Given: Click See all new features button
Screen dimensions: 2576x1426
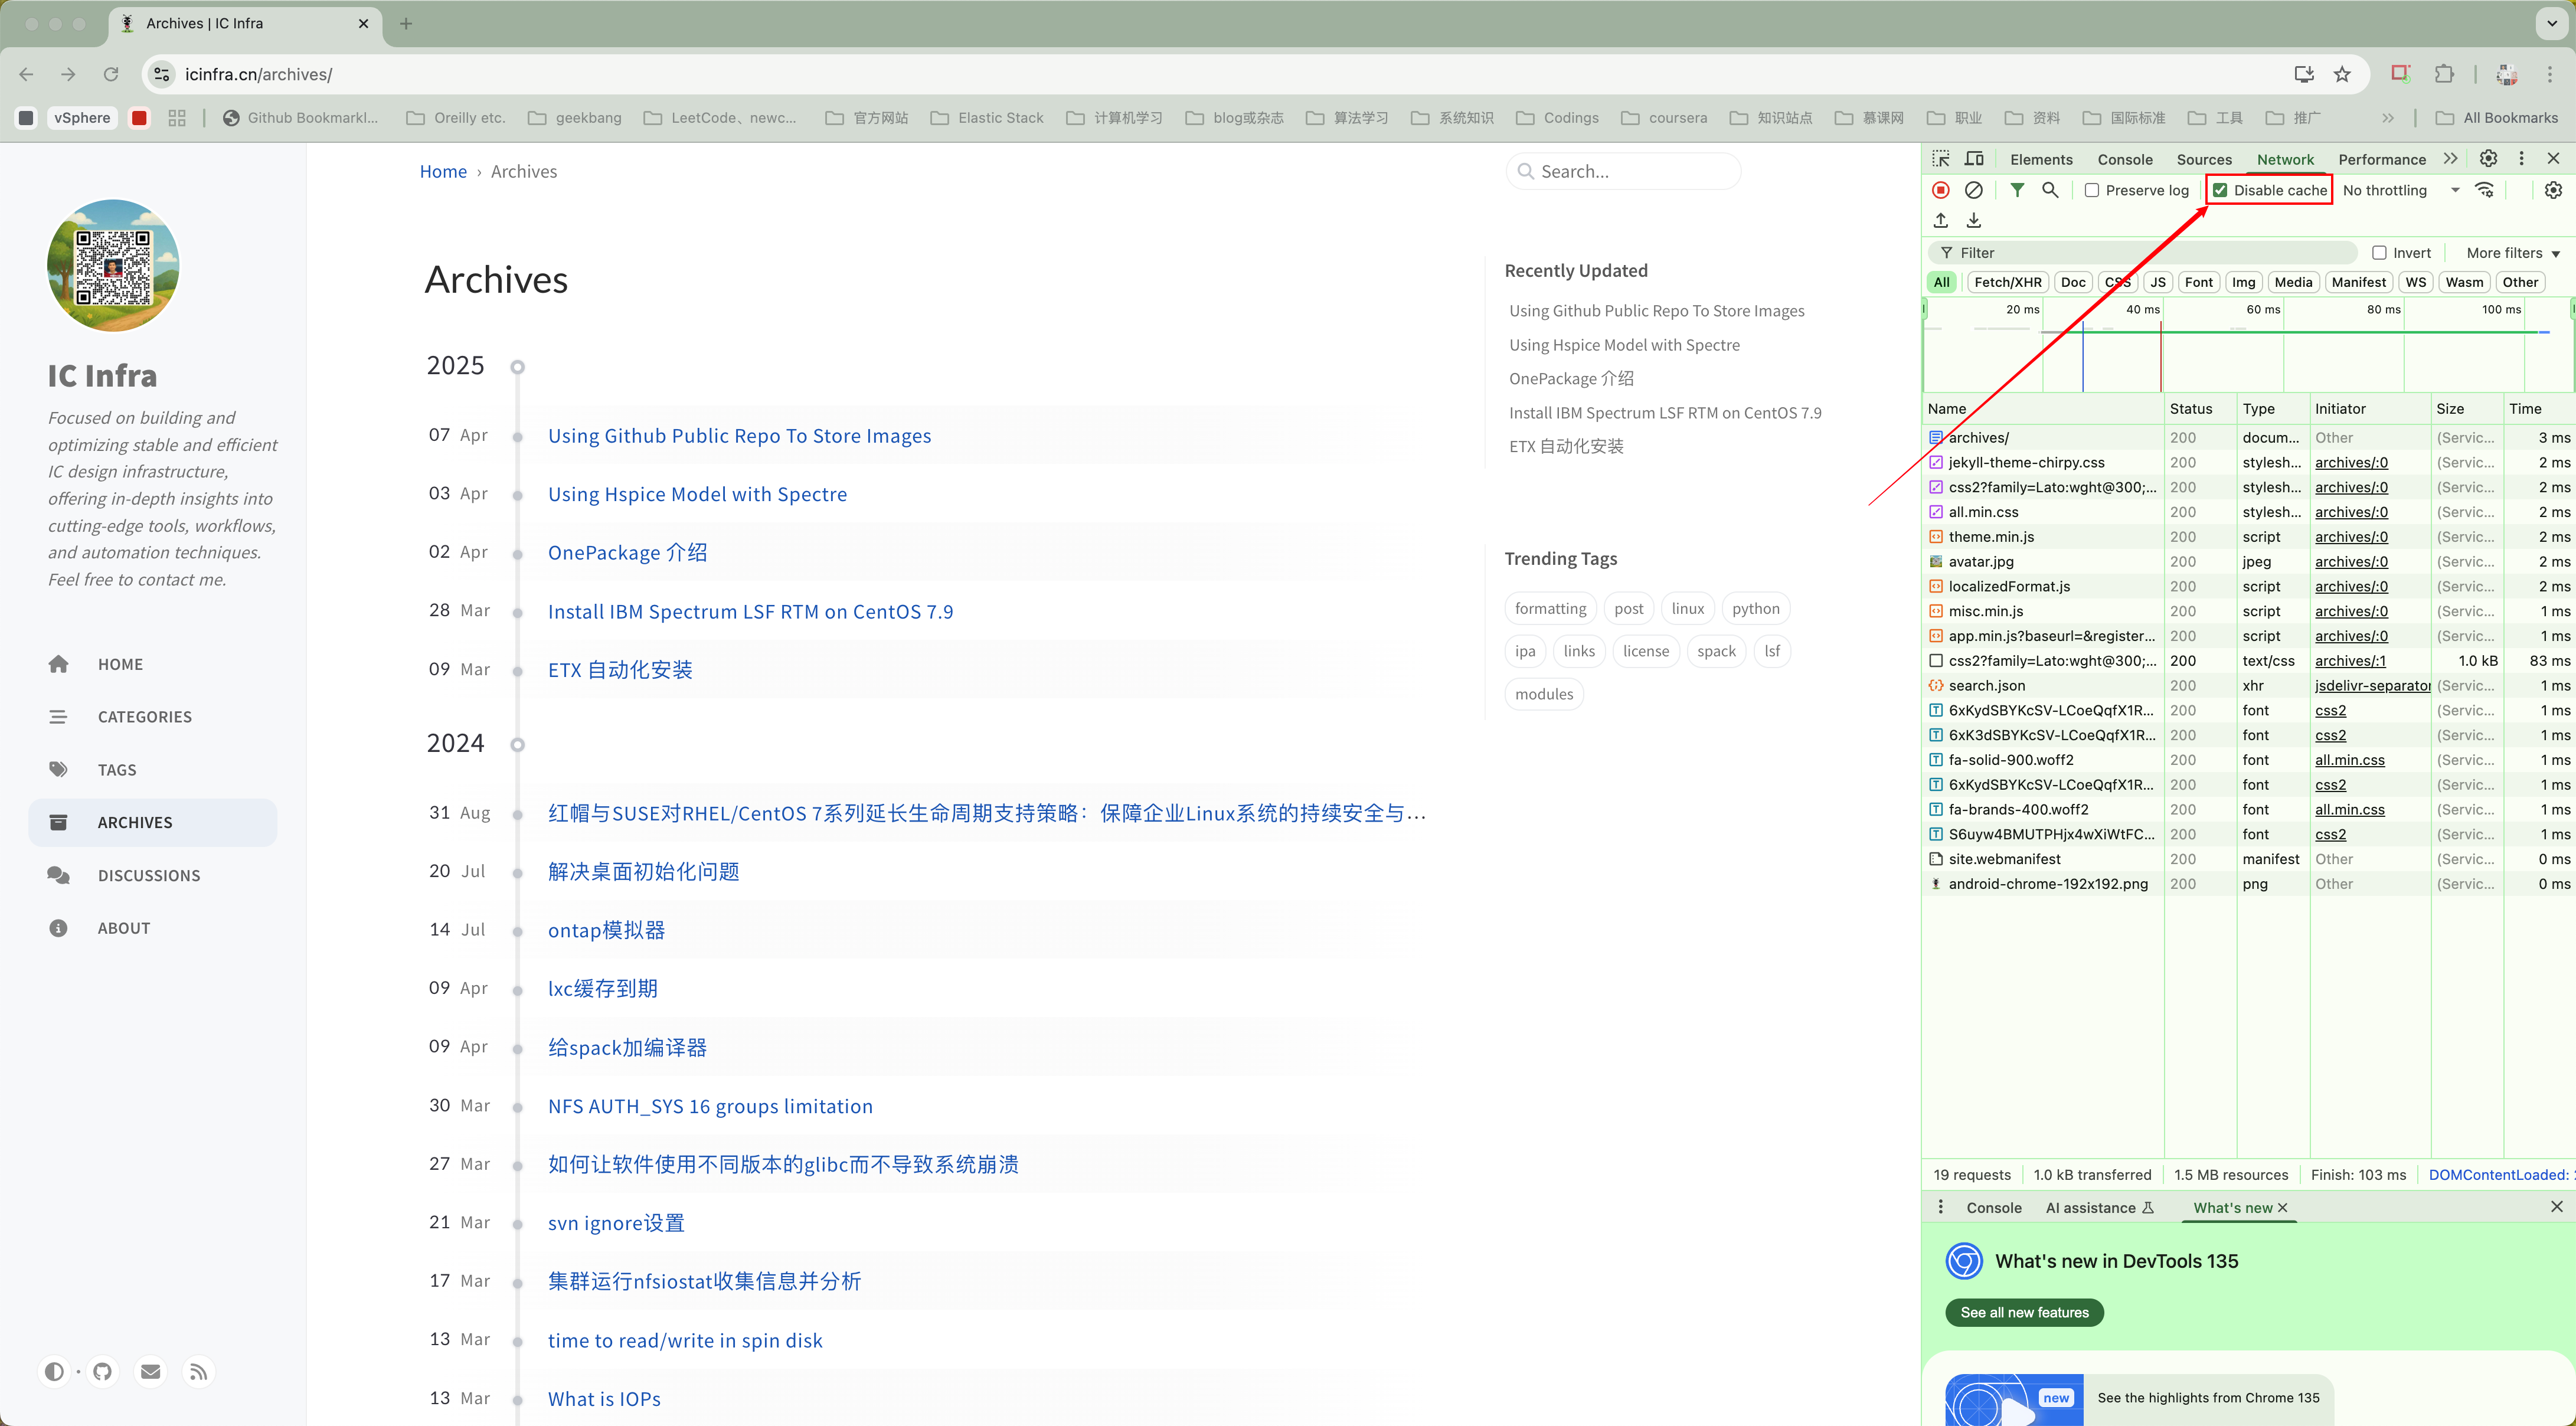Looking at the screenshot, I should (x=2024, y=1312).
